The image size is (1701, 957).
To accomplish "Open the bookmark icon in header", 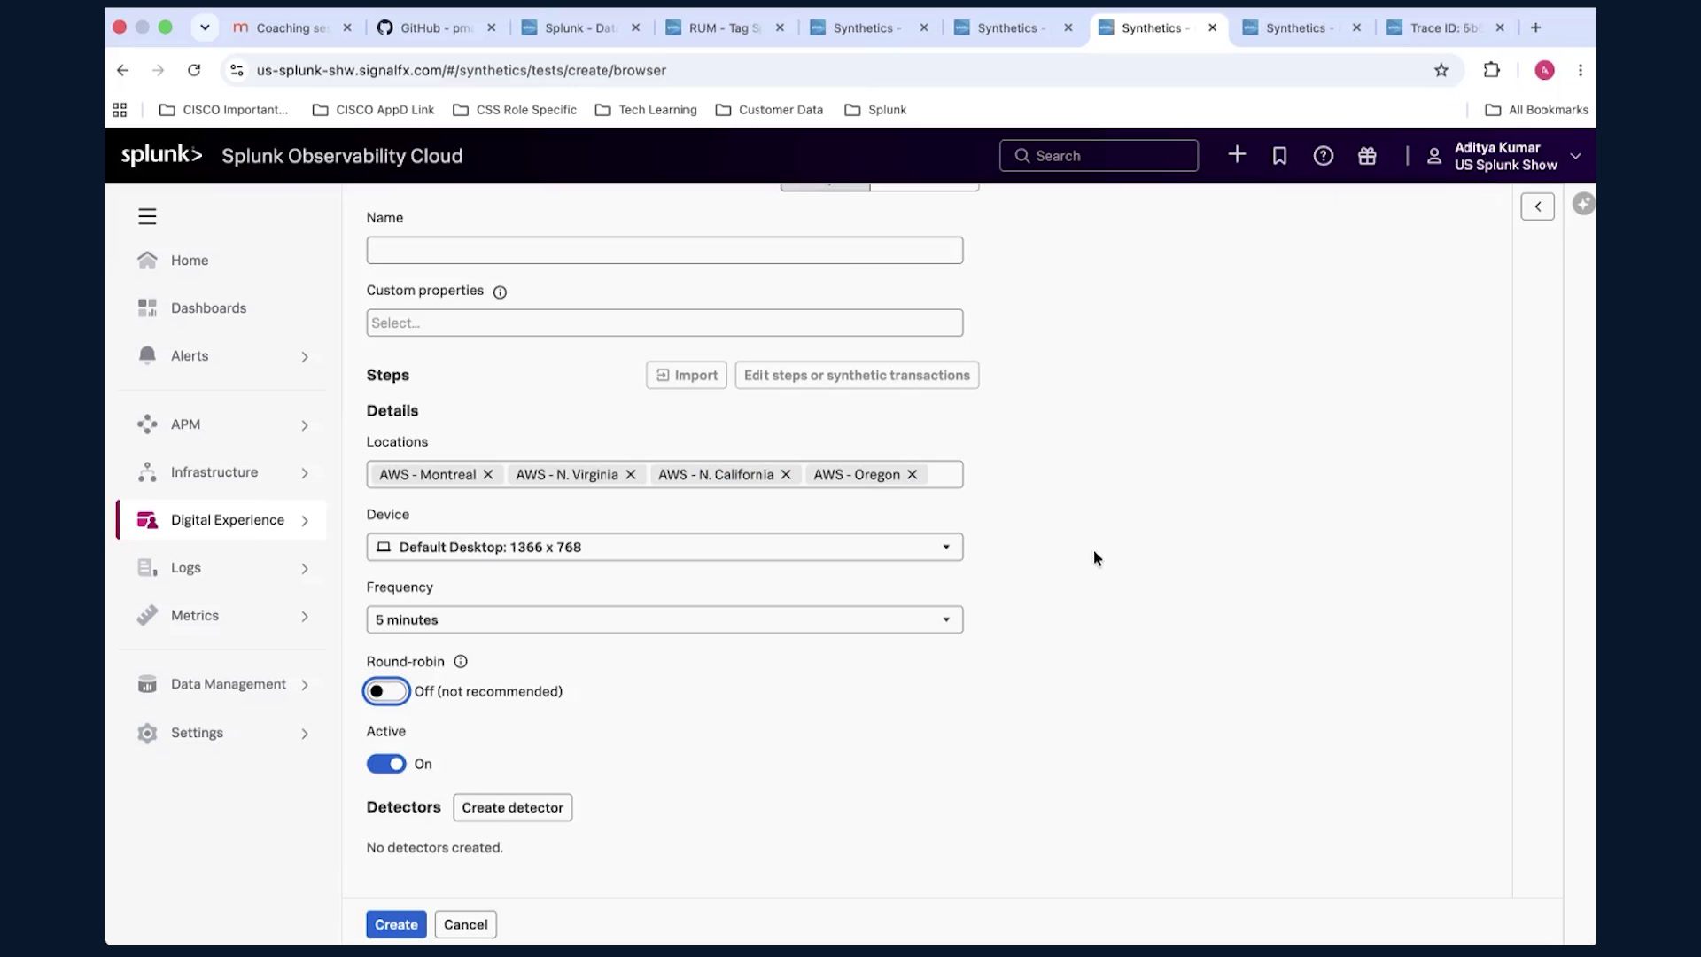I will click(1279, 156).
